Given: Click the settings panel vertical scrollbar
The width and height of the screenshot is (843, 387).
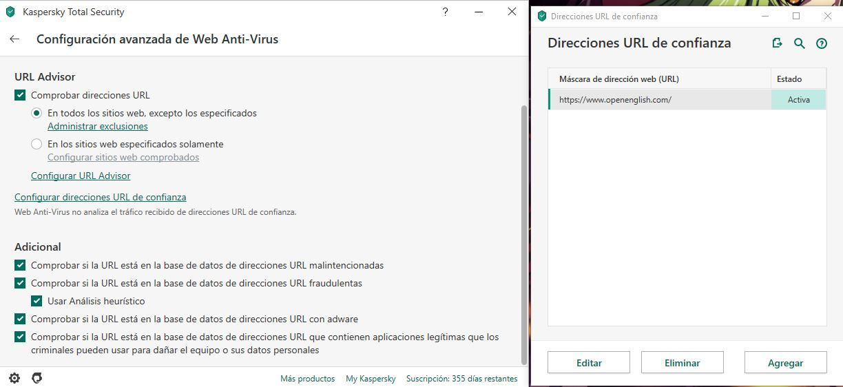Looking at the screenshot, I should (x=523, y=234).
